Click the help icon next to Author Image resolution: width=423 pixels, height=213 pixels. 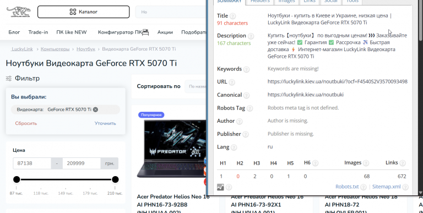(239, 121)
